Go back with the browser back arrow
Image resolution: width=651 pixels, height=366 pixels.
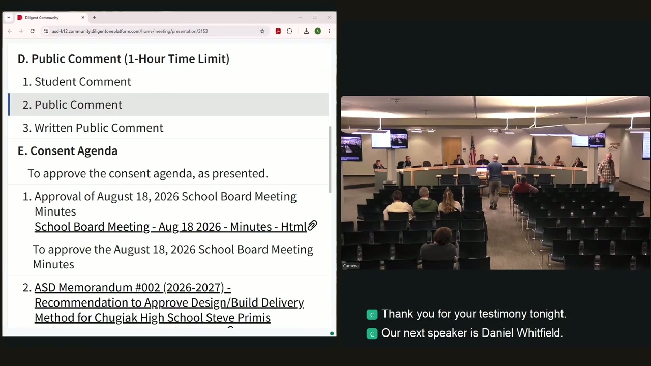[10, 31]
